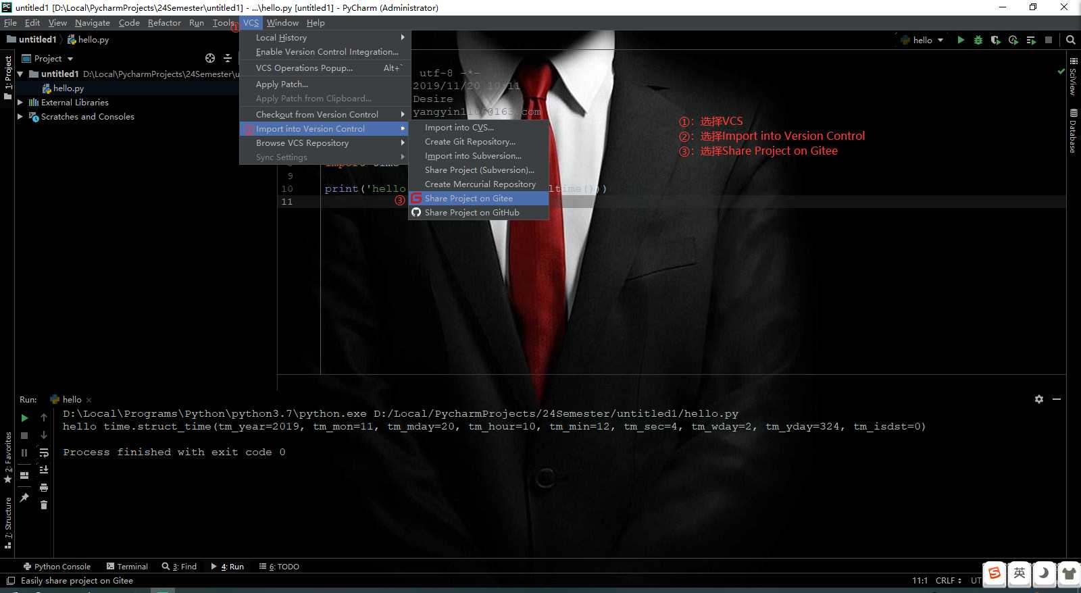Open the File menu

click(x=10, y=23)
